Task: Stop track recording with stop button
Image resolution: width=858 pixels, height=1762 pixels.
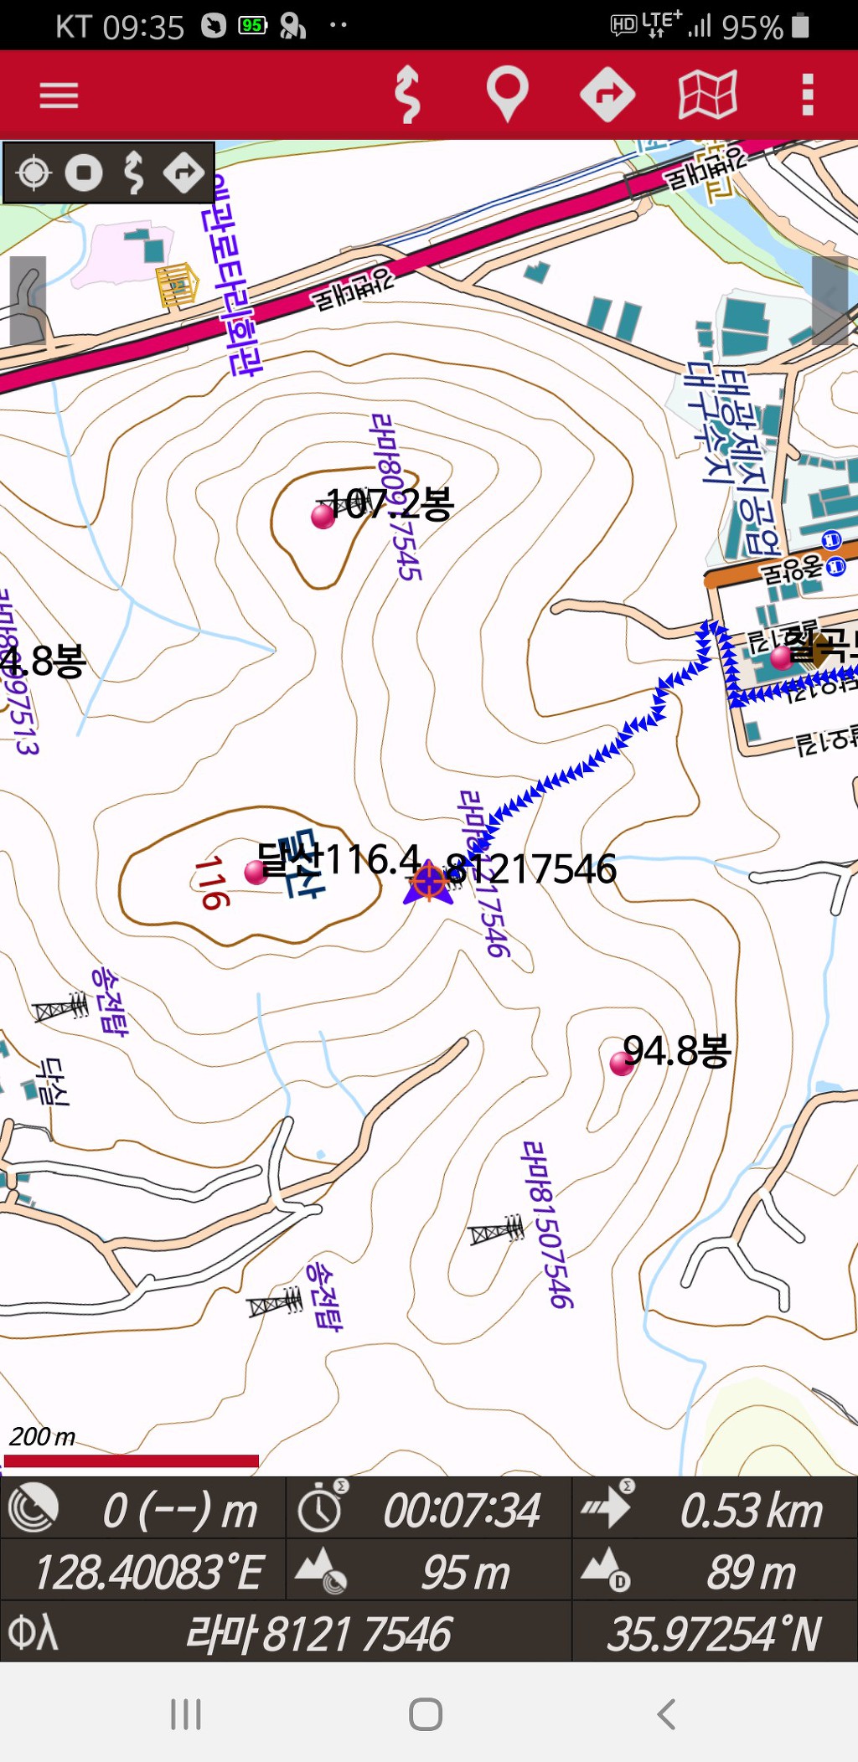Action: (x=84, y=173)
